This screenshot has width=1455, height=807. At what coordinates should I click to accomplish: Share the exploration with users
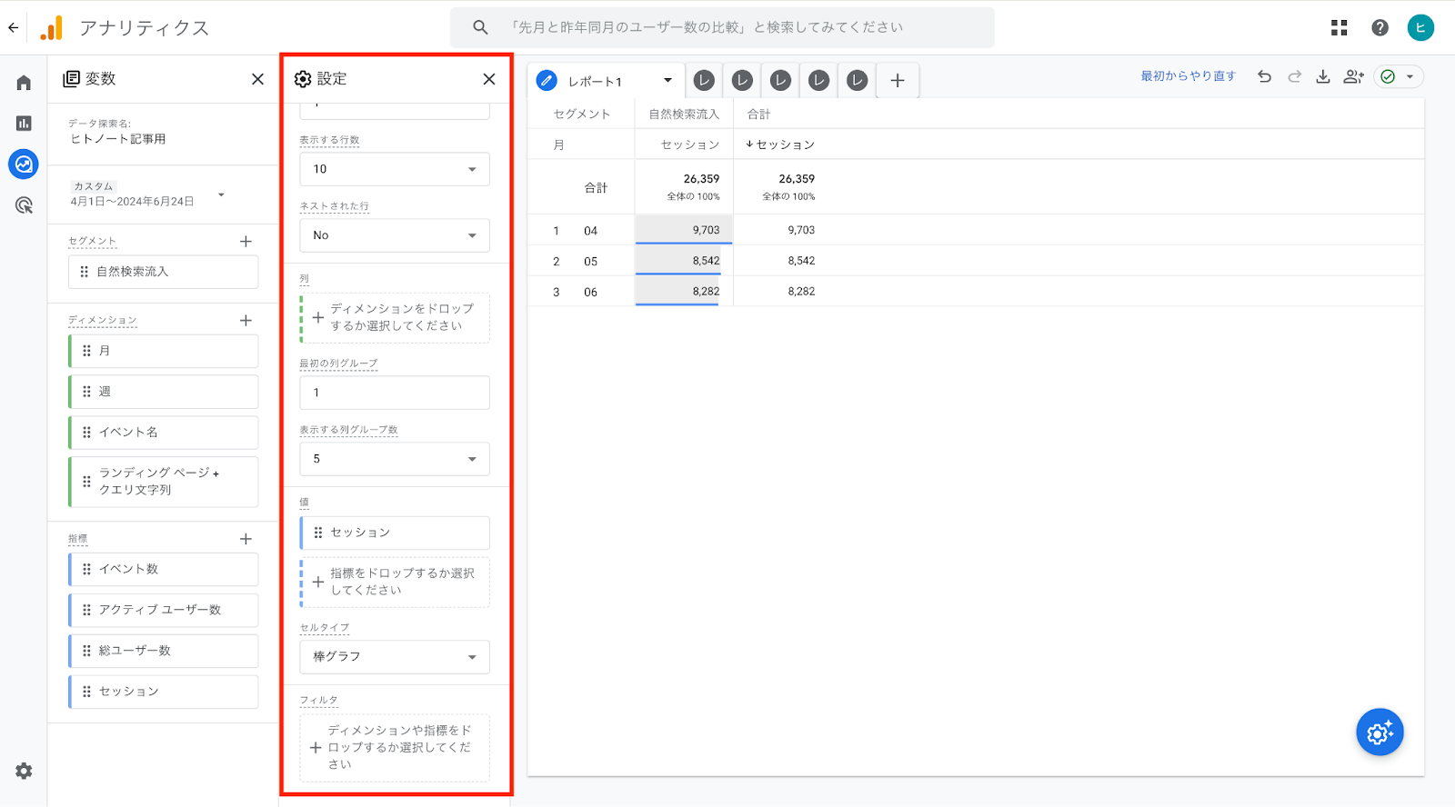click(x=1353, y=76)
